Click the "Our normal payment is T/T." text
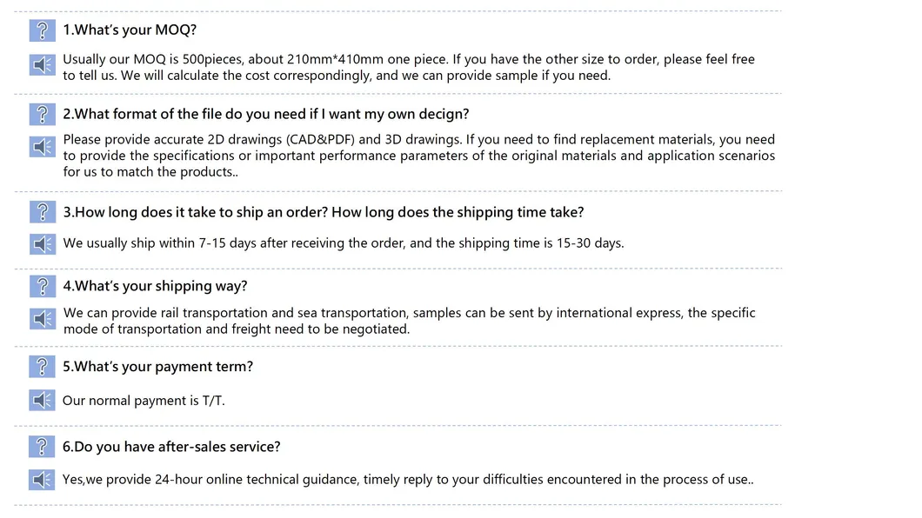This screenshot has width=922, height=518. [144, 401]
